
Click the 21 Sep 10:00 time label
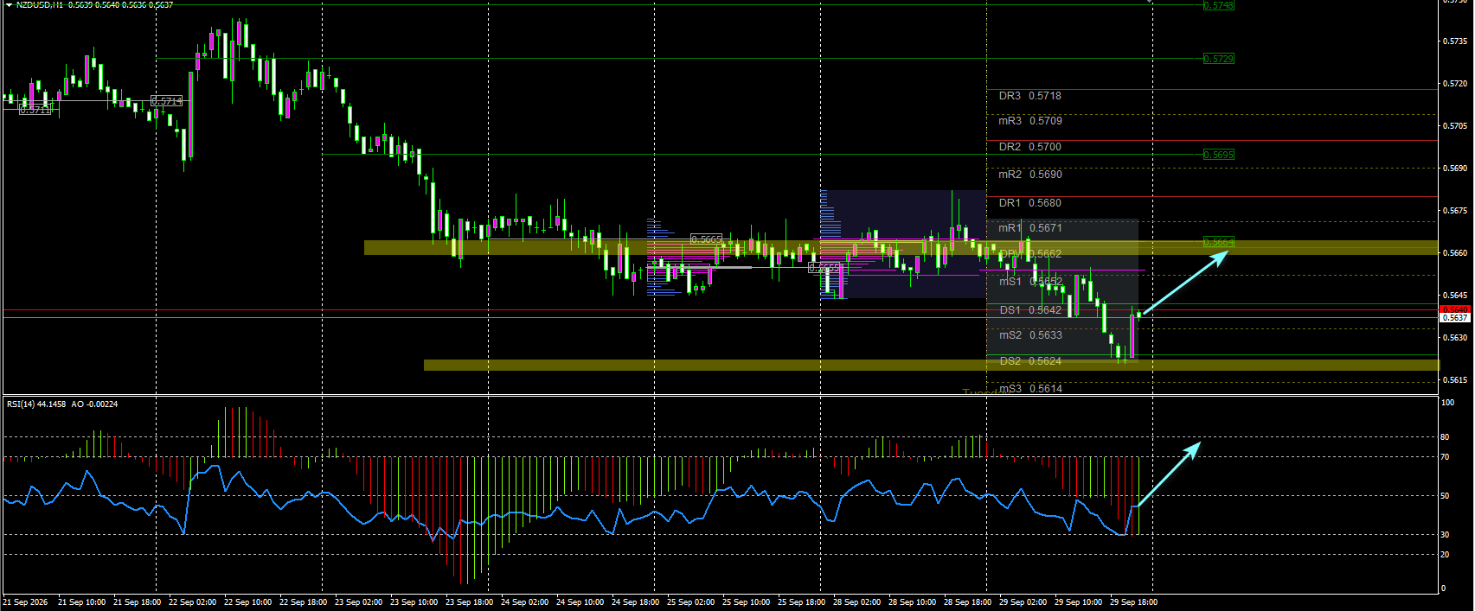82,602
